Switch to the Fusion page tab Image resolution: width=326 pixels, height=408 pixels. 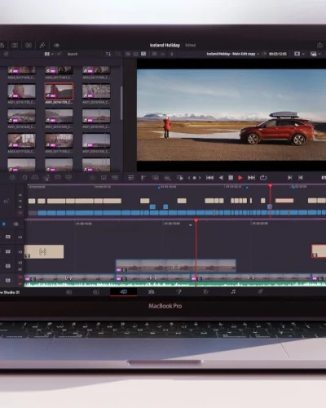click(x=178, y=291)
